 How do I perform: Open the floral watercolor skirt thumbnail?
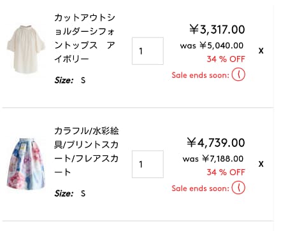26,163
